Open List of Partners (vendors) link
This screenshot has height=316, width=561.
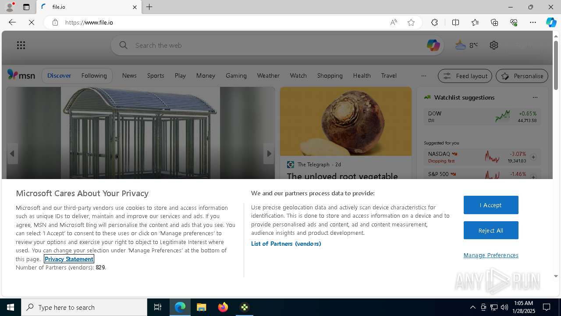click(286, 244)
